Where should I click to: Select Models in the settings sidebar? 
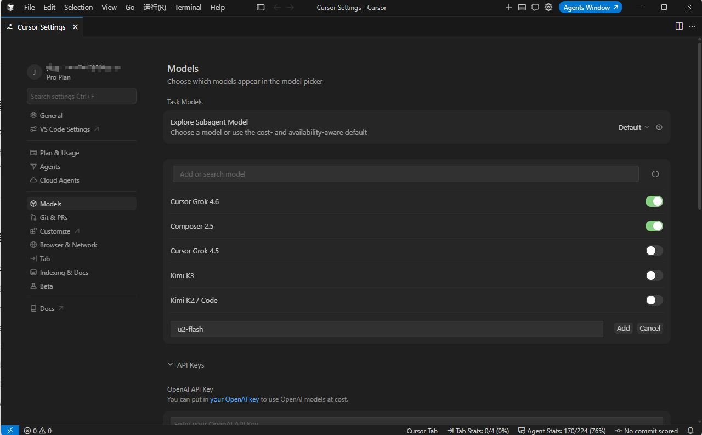(x=82, y=204)
